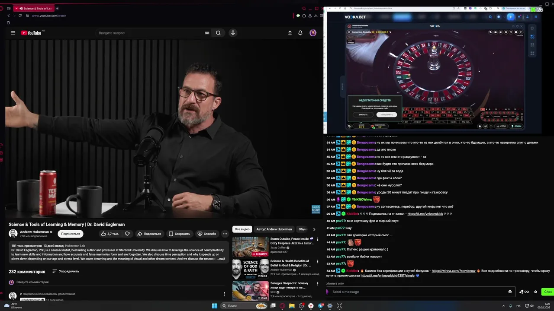Open Yandex browser taskbar icon
The width and height of the screenshot is (554, 311).
(x=311, y=306)
